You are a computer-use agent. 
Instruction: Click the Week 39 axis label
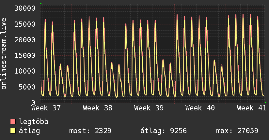pos(149,108)
